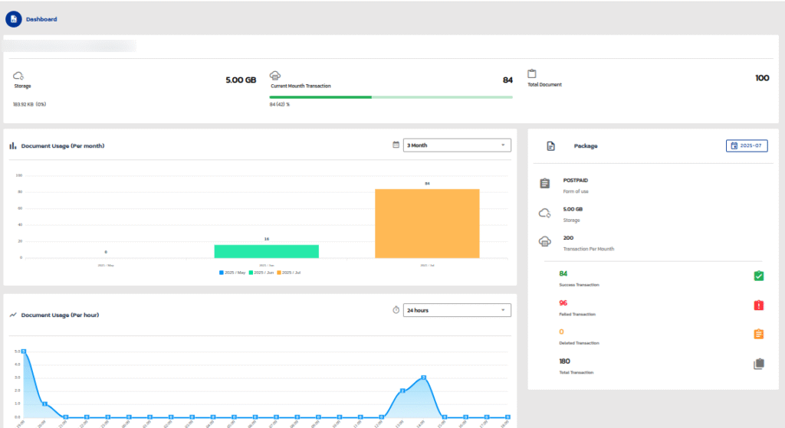The width and height of the screenshot is (785, 428).
Task: Open the 2025-07 package month picker
Action: click(x=746, y=145)
